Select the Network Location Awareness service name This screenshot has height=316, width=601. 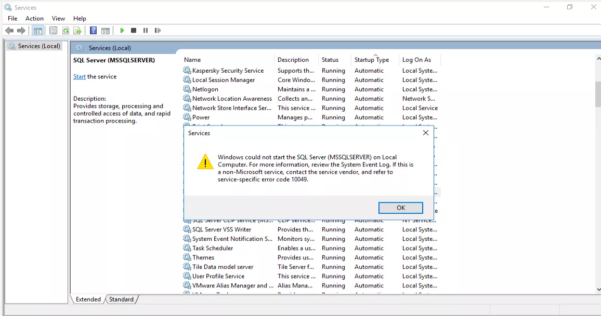coord(232,98)
